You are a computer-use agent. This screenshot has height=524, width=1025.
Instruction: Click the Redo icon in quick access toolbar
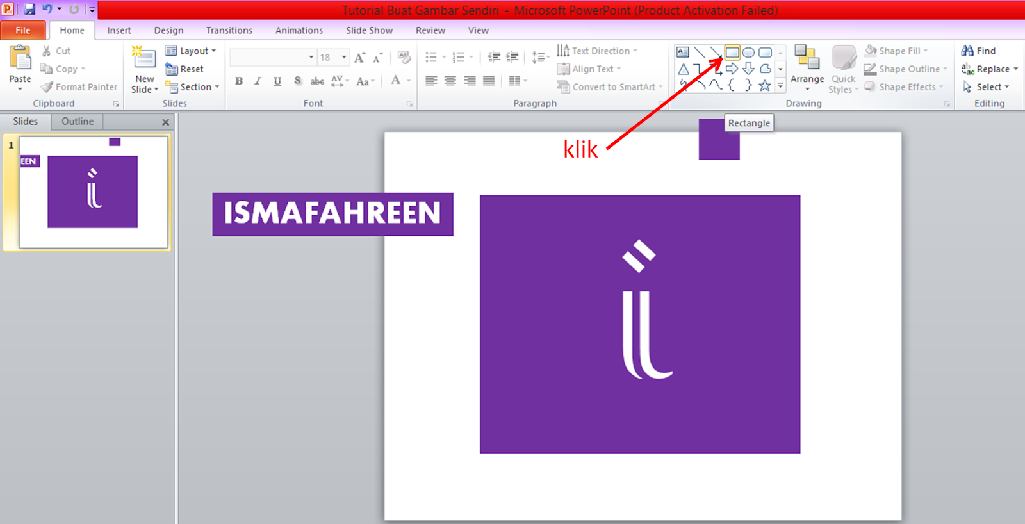[x=74, y=10]
